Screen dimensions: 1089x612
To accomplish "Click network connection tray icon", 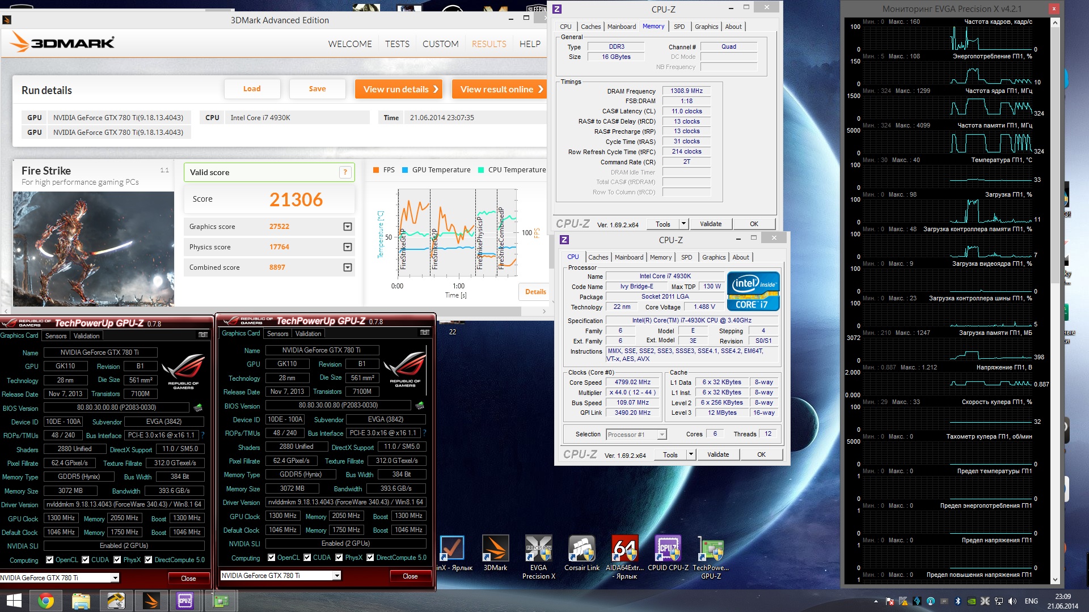I will point(999,601).
